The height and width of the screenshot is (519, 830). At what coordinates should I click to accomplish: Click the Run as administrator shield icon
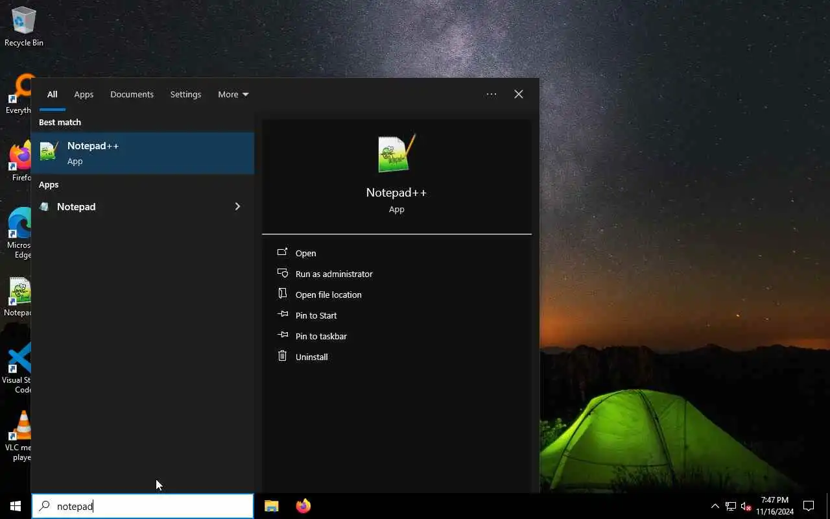tap(282, 273)
